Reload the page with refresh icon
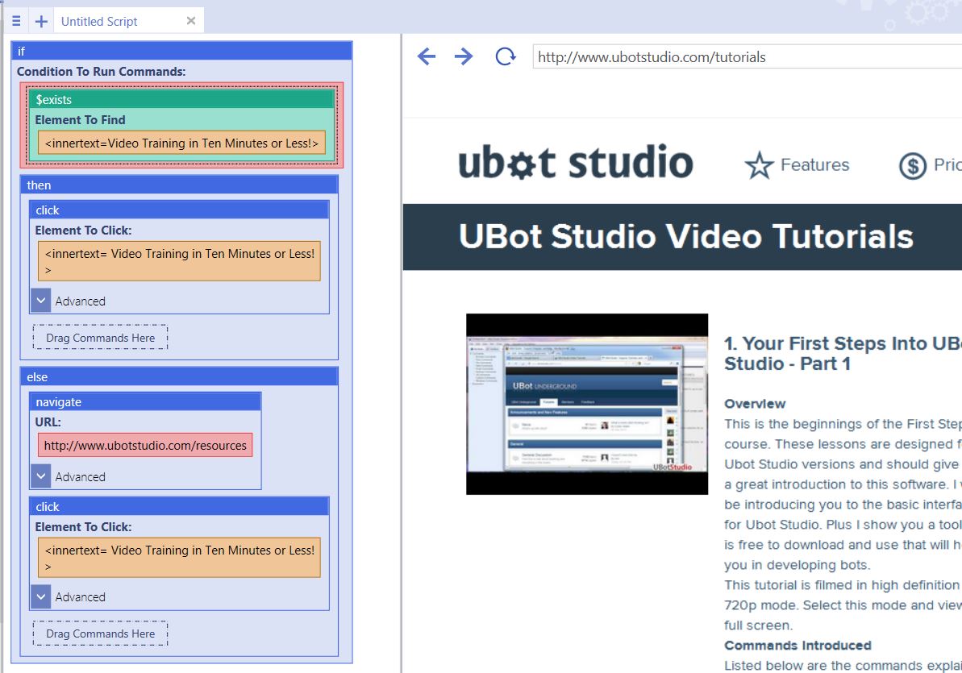 (x=505, y=56)
